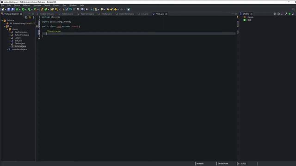
Task: Open the Project menu
Action: 56,5
